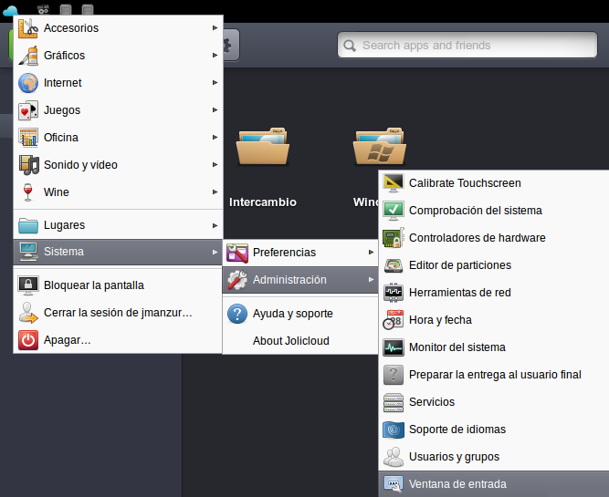Choose Ventana de entrada menu entry
The width and height of the screenshot is (609, 497).
point(494,484)
